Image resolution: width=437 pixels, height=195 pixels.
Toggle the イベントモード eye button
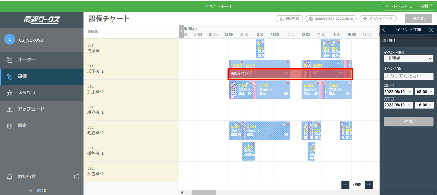[378, 19]
